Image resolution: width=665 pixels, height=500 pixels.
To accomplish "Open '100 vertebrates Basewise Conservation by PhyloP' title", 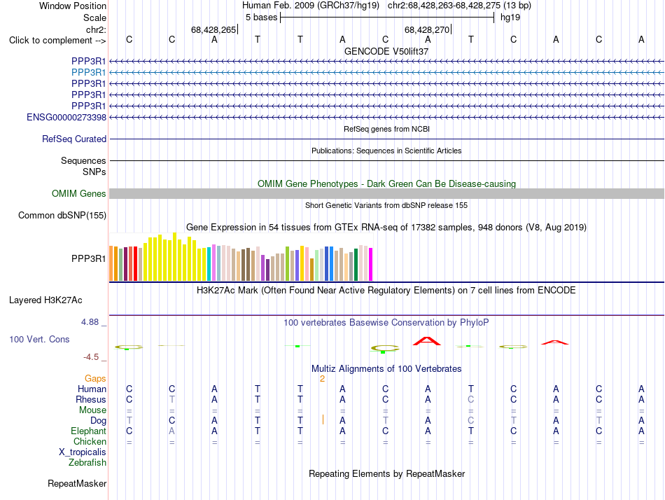I will 386,323.
